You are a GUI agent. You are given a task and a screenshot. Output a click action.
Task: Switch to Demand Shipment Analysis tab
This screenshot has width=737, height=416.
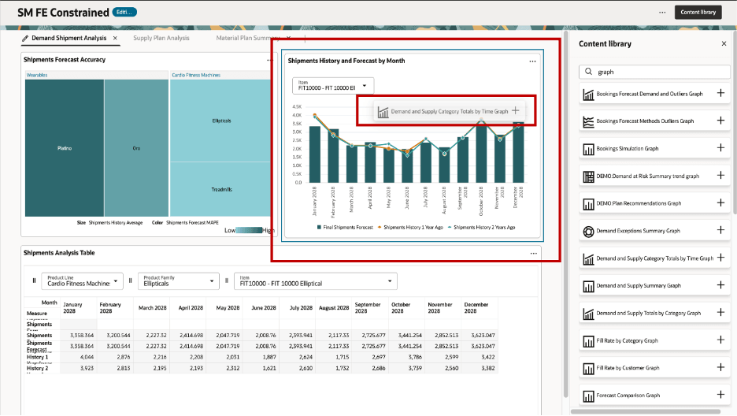[69, 38]
